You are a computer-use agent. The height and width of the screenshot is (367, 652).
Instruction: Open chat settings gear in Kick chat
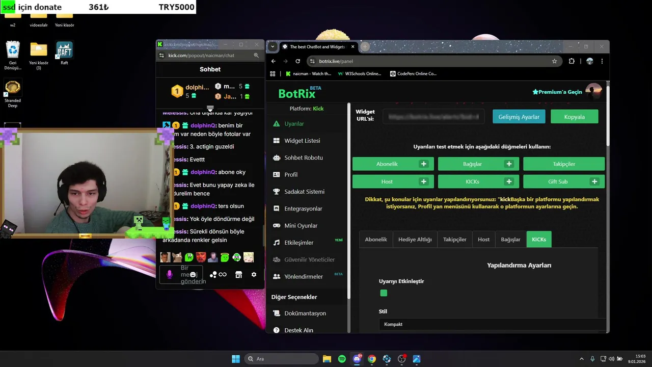click(x=254, y=275)
